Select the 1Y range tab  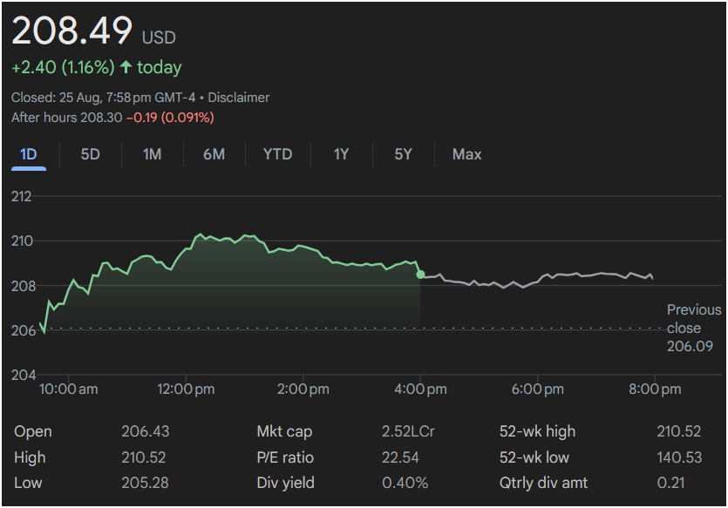coord(341,154)
